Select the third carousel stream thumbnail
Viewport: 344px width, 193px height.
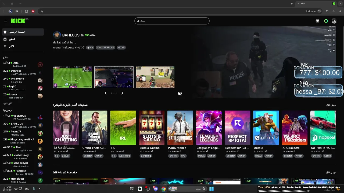click(x=155, y=77)
